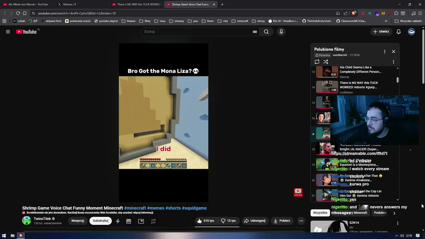Show more filter chips with the arrow
Image resolution: width=425 pixels, height=239 pixels.
(x=394, y=213)
